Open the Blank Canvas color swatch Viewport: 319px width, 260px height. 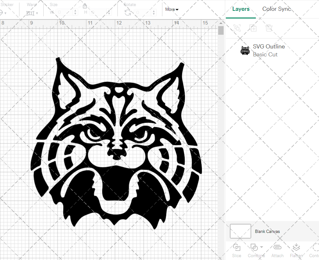(240, 231)
